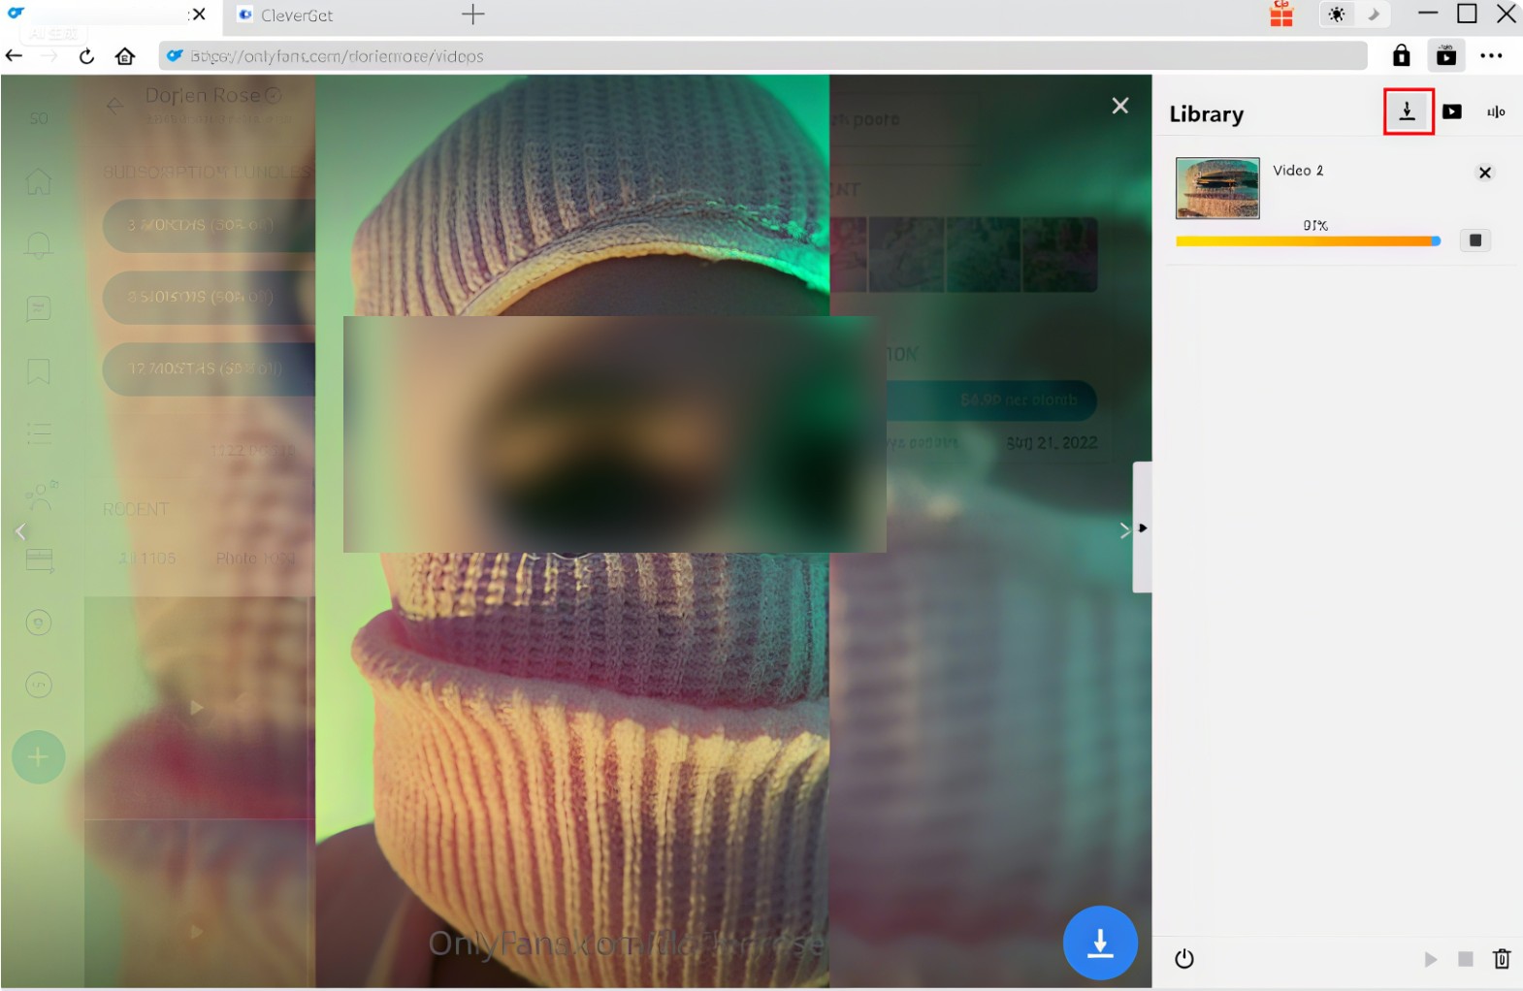Stop all downloads in Library footer
Viewport: 1523px width, 991px height.
tap(1466, 959)
